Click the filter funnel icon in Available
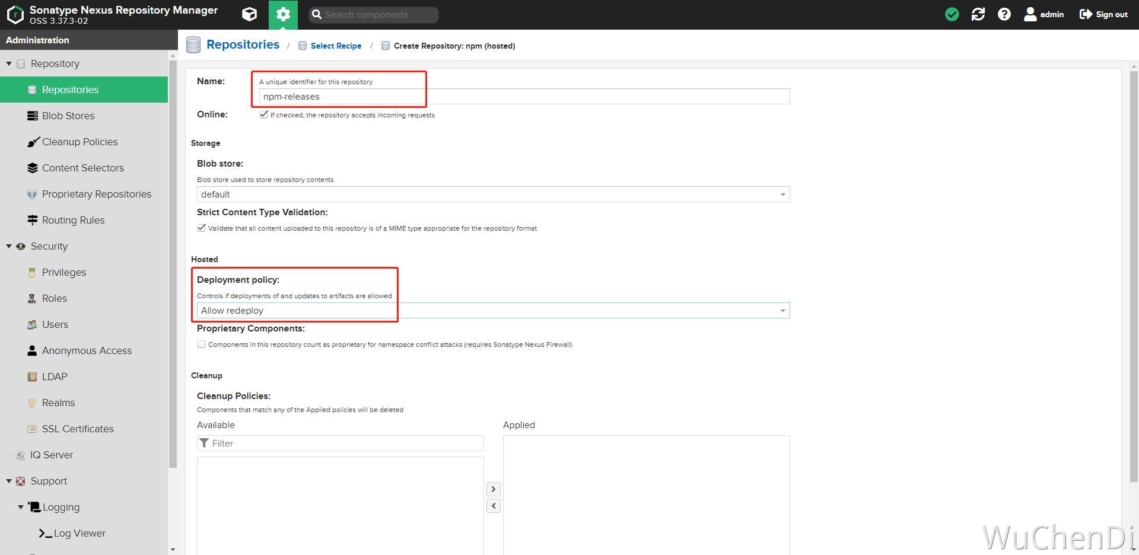Image resolution: width=1139 pixels, height=555 pixels. pos(205,443)
